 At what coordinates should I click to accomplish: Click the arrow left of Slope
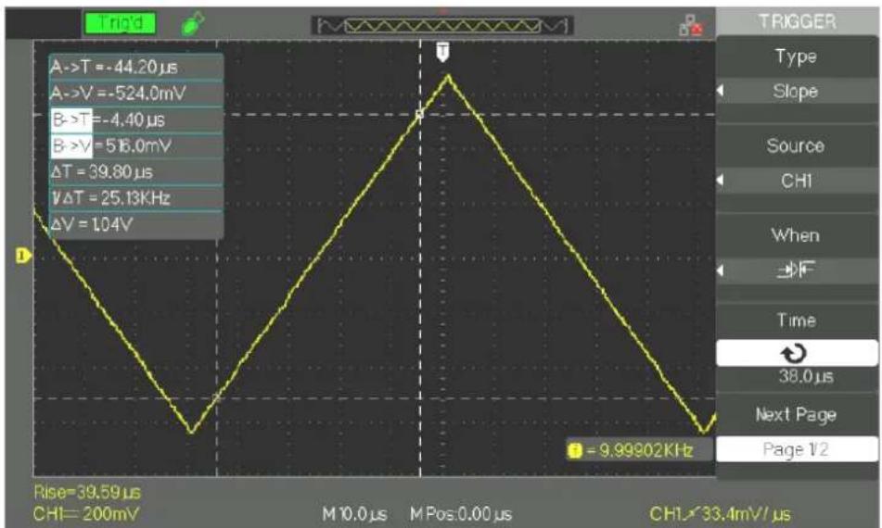click(x=721, y=91)
